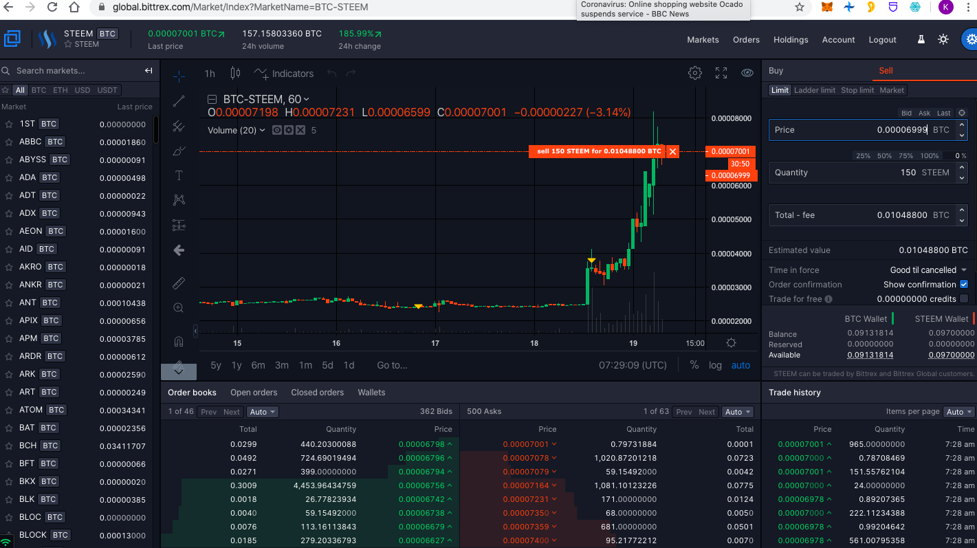Choose the Stop limit order type

click(x=857, y=90)
